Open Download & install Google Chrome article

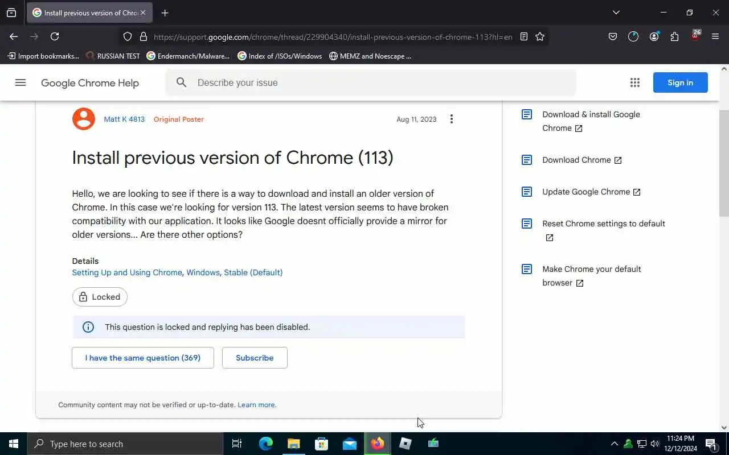point(591,121)
